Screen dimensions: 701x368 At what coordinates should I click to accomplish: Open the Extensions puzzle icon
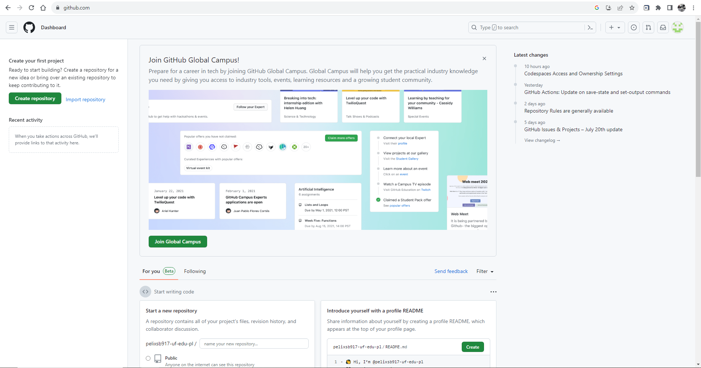click(x=658, y=8)
